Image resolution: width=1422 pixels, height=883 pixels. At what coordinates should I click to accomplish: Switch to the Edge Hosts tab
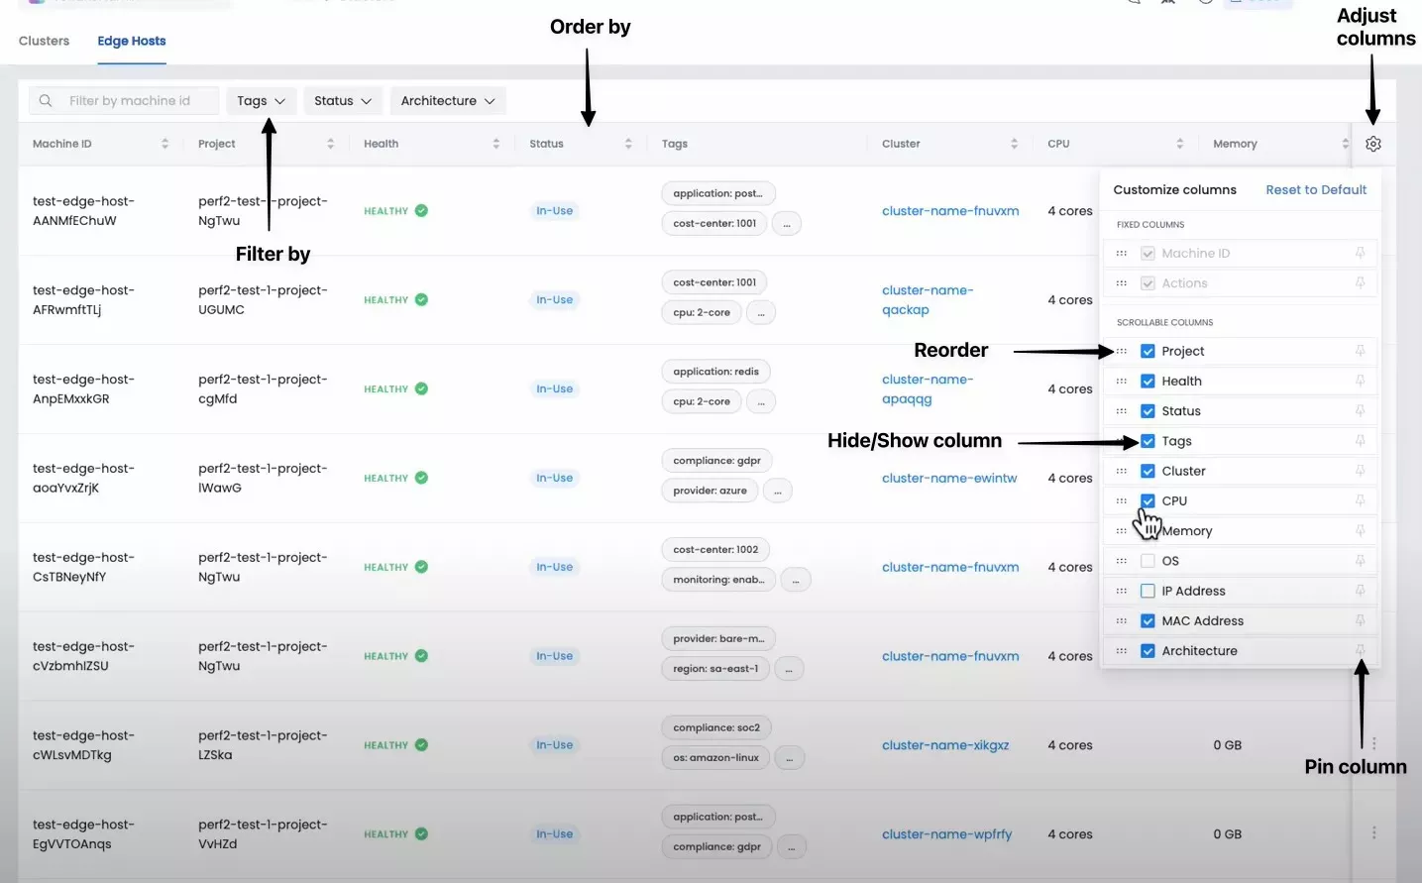[x=132, y=41]
